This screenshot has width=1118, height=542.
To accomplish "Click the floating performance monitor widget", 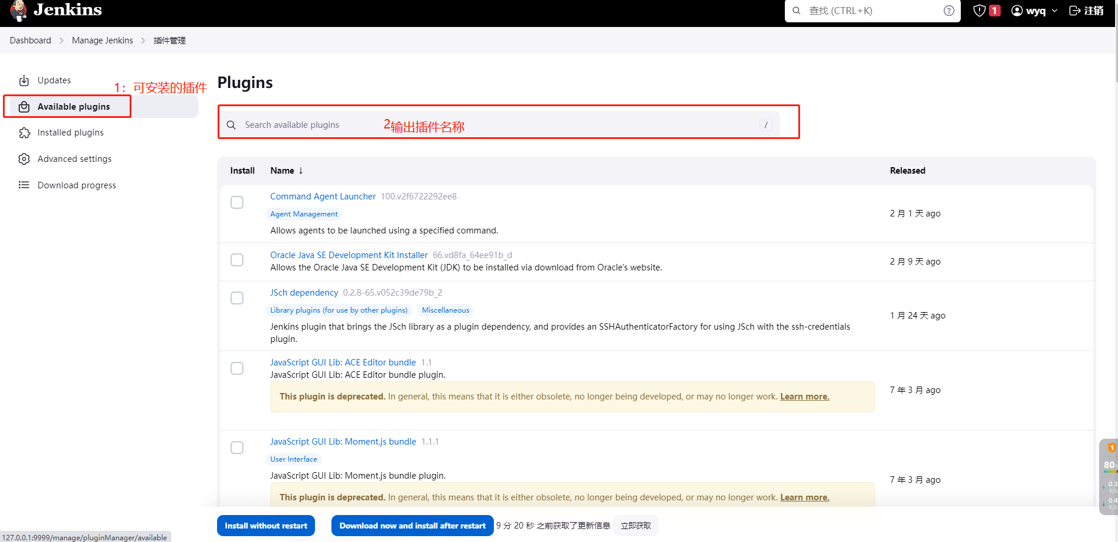I will tap(1108, 476).
